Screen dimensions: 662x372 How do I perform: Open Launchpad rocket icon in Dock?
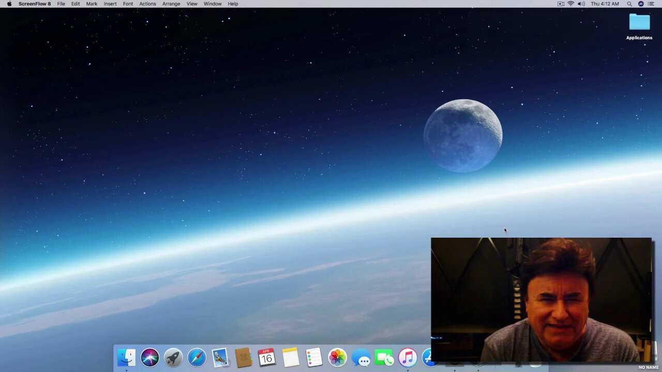pyautogui.click(x=173, y=358)
